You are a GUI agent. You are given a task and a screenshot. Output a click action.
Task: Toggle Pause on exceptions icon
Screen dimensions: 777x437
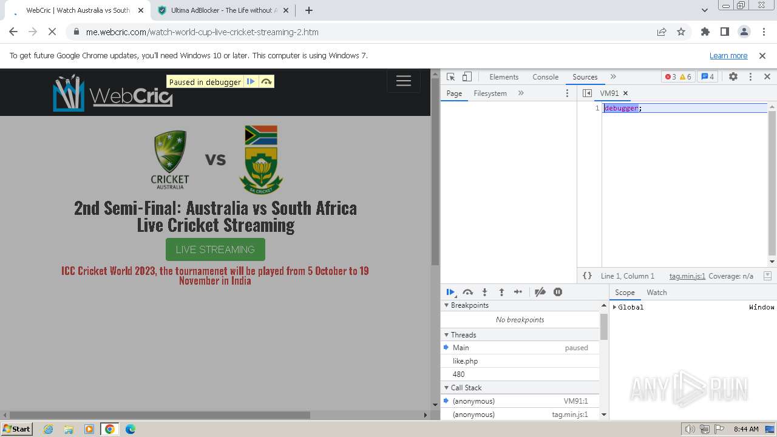click(558, 292)
